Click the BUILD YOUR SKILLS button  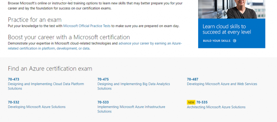click(220, 41)
